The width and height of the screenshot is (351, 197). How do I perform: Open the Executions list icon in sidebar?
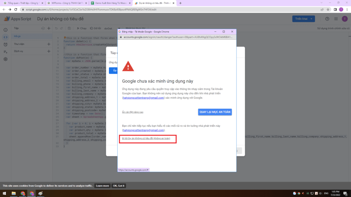(5, 52)
